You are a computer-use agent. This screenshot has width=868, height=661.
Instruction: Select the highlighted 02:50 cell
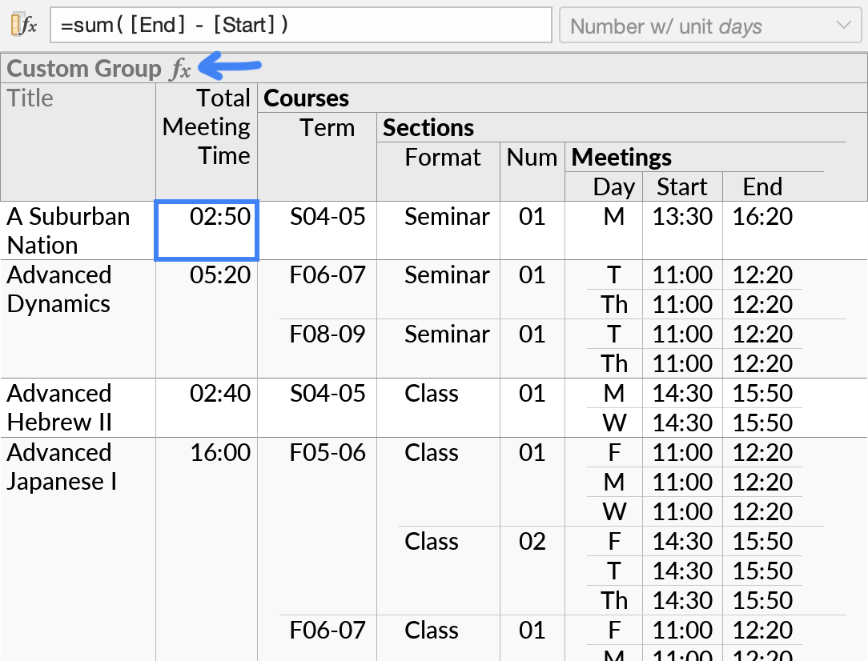207,230
